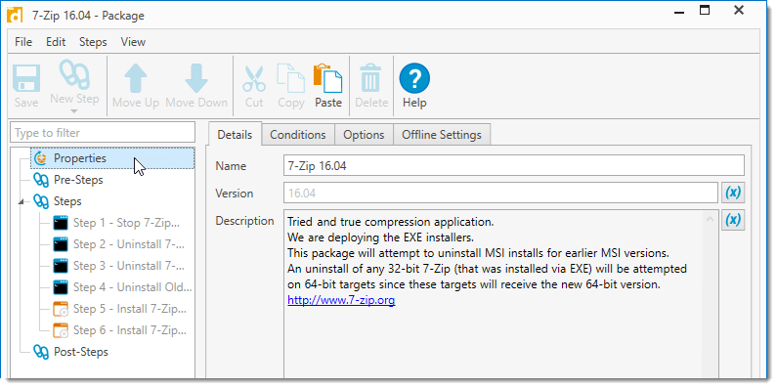Insert variable using (x) next to Version
The height and width of the screenshot is (388, 777).
[733, 193]
